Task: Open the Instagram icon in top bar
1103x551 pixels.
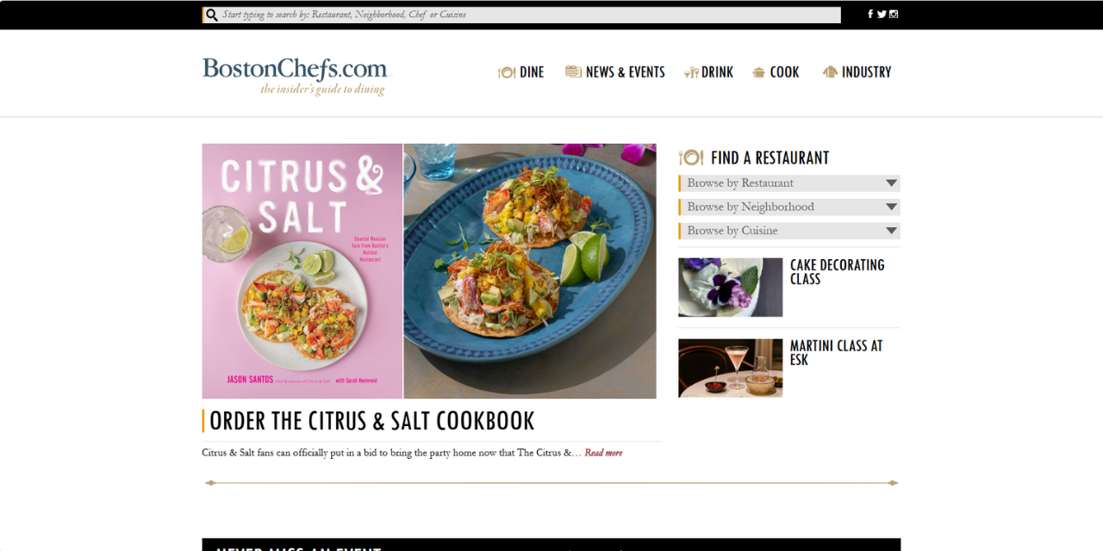Action: [894, 14]
